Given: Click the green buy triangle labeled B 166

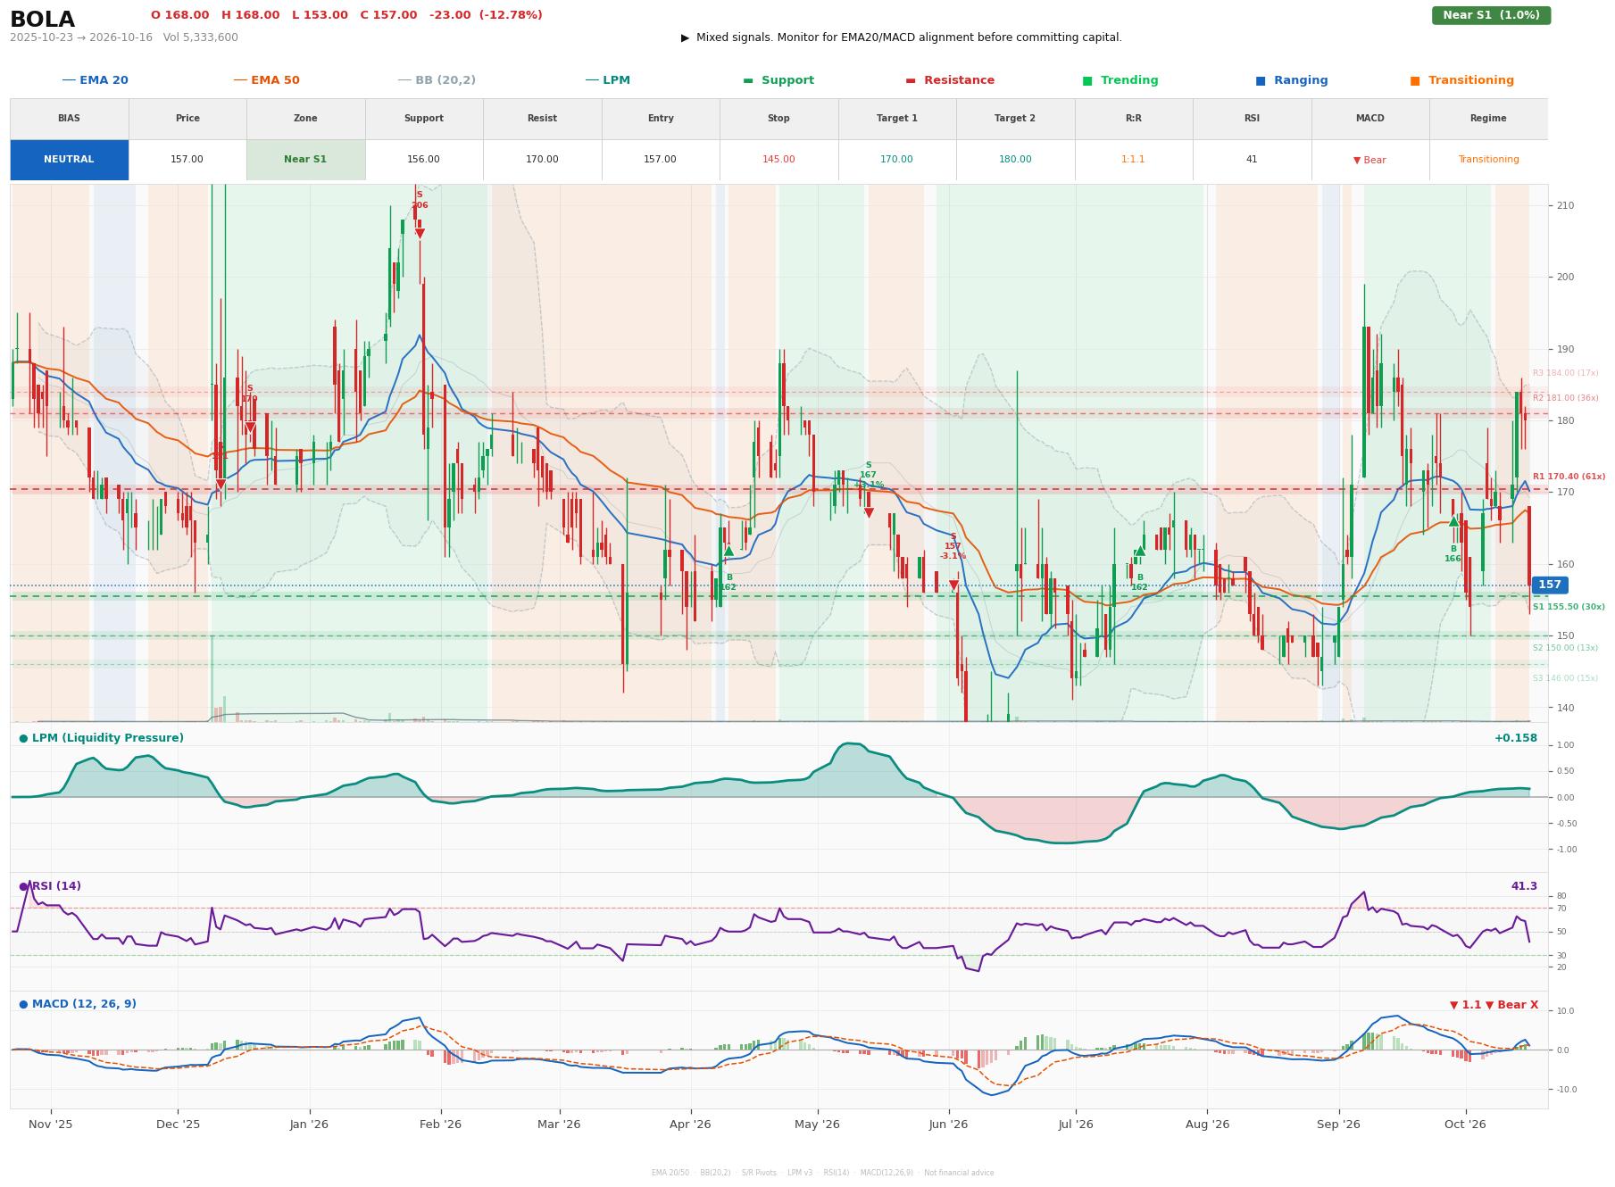Looking at the screenshot, I should click(1453, 521).
